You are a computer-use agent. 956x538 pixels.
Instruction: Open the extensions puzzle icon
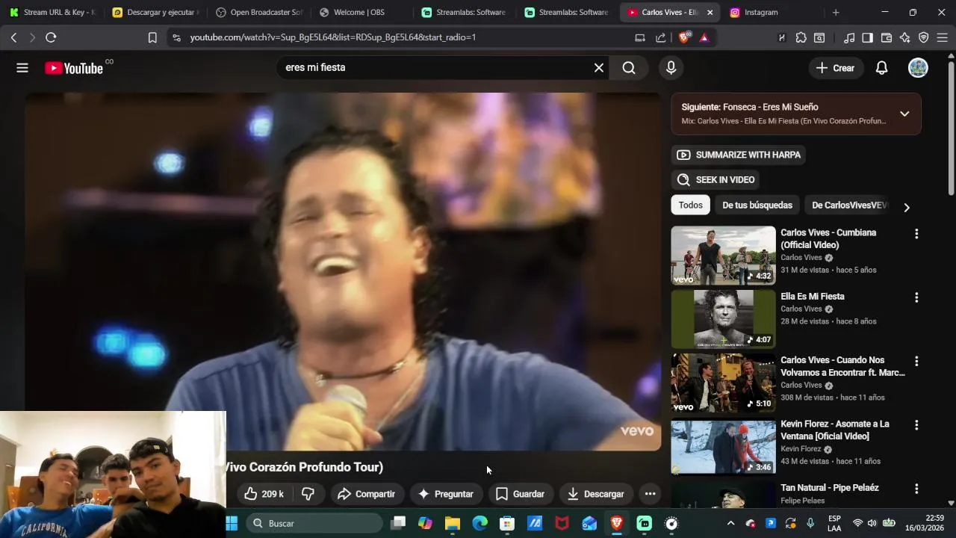(x=801, y=37)
